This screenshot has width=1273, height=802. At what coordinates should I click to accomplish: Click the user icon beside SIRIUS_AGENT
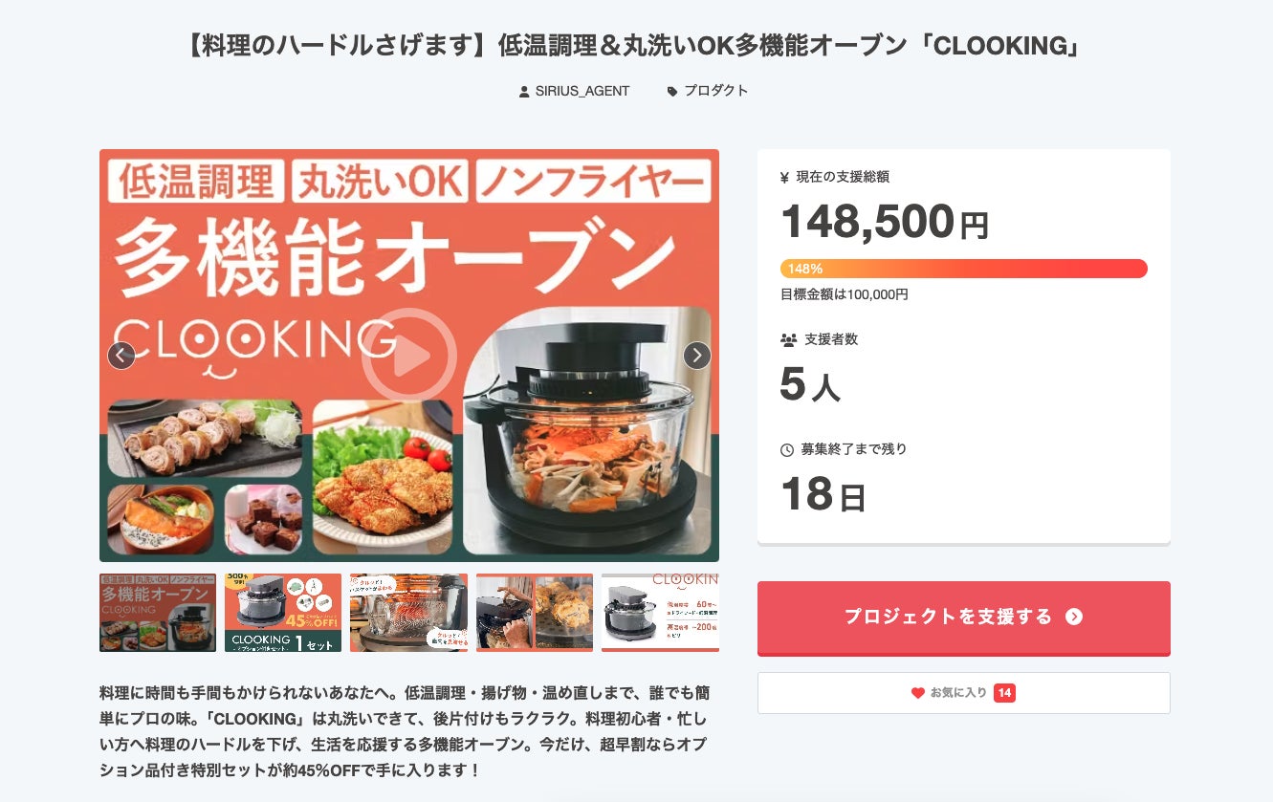point(524,92)
